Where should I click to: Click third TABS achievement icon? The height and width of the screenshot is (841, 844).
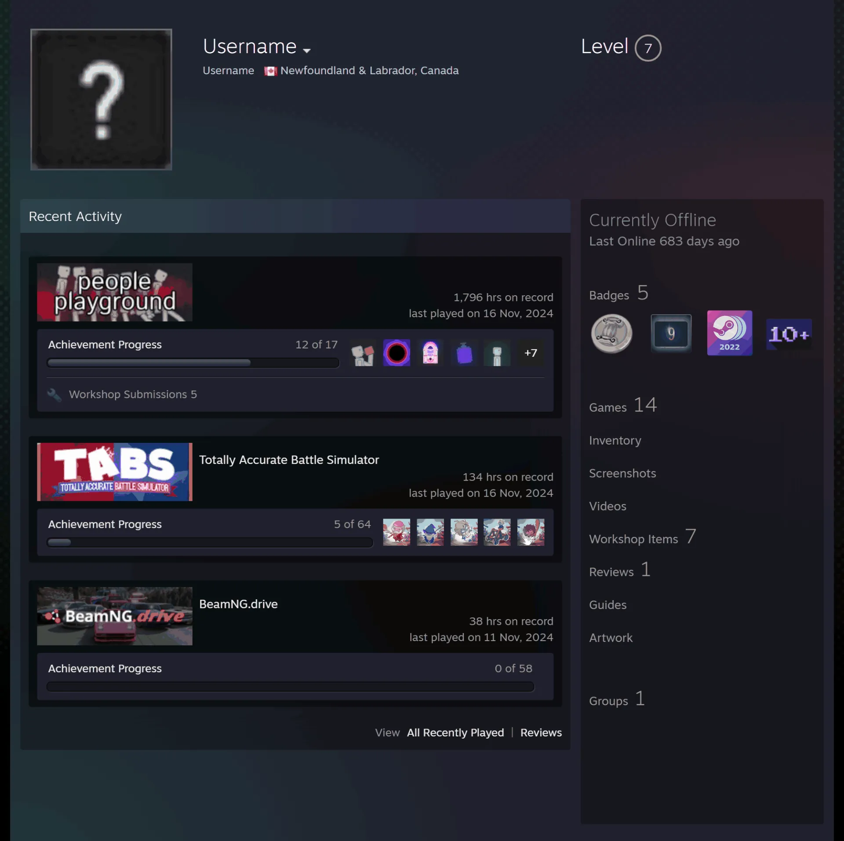pyautogui.click(x=464, y=532)
